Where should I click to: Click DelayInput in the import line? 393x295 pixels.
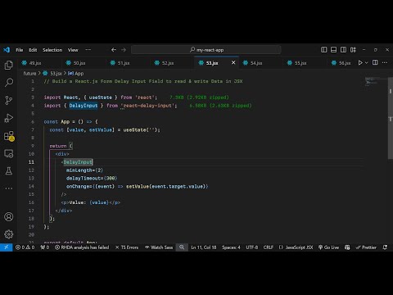[84, 106]
